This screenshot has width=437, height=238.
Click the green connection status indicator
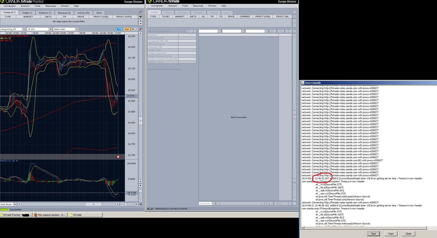(x=4, y=209)
